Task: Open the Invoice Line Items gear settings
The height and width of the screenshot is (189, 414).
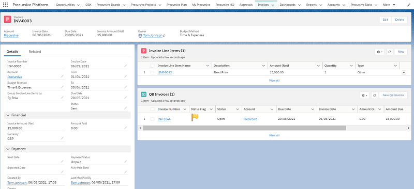Action: tap(379, 52)
